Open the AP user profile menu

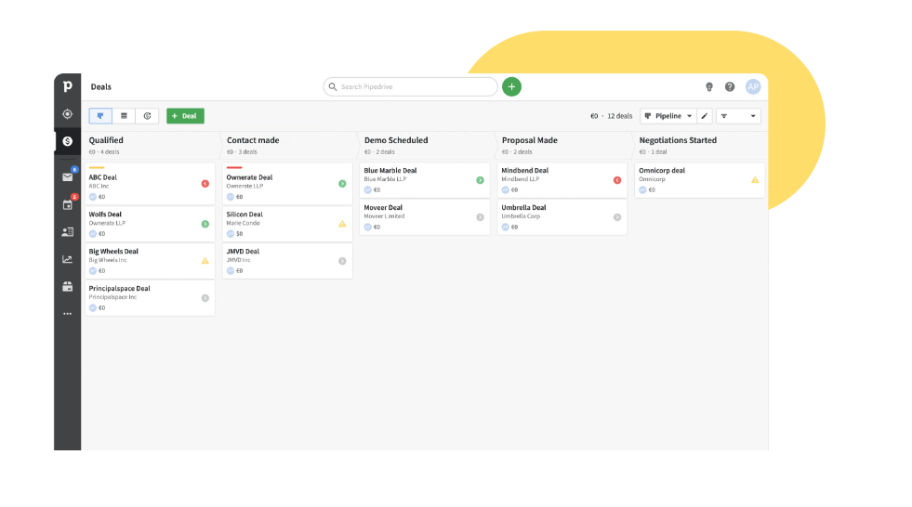coord(753,86)
